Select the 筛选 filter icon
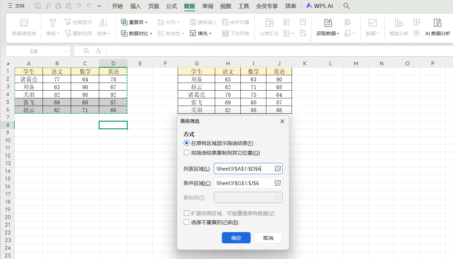The width and height of the screenshot is (453, 259). [51, 26]
